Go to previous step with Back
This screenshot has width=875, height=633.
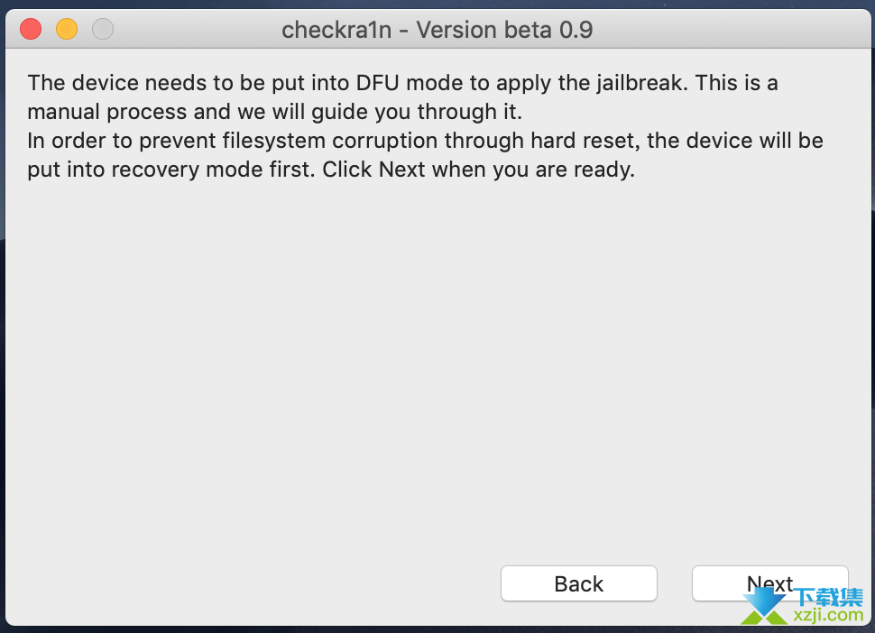click(579, 583)
